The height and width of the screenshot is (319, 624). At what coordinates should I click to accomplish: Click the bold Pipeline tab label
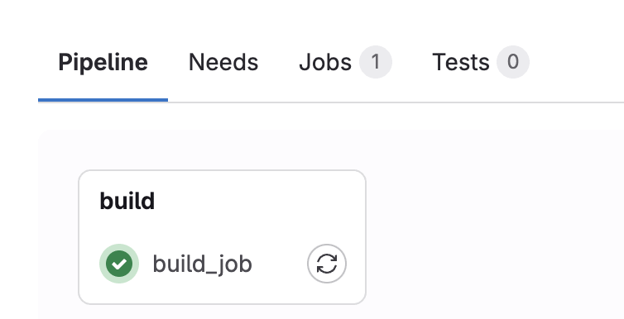pos(103,62)
